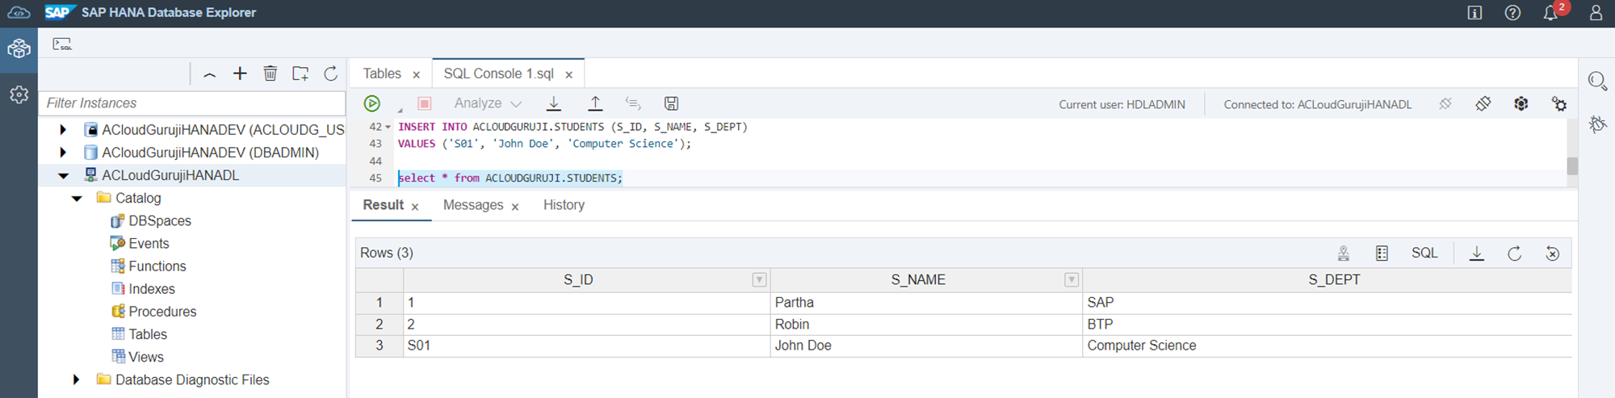Viewport: 1615px width, 398px height.
Task: Add a new database instance
Action: pos(240,73)
